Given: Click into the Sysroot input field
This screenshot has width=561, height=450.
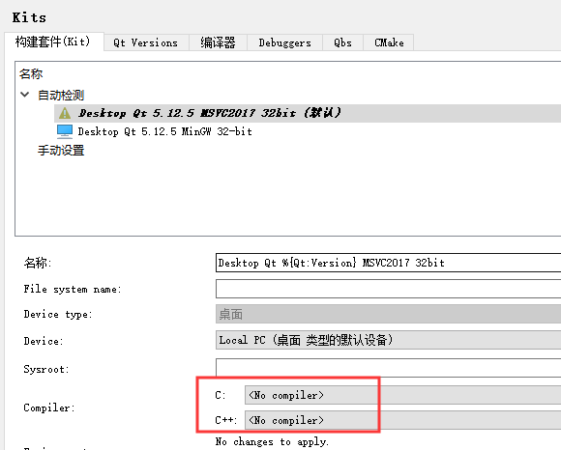Looking at the screenshot, I should pos(388,368).
